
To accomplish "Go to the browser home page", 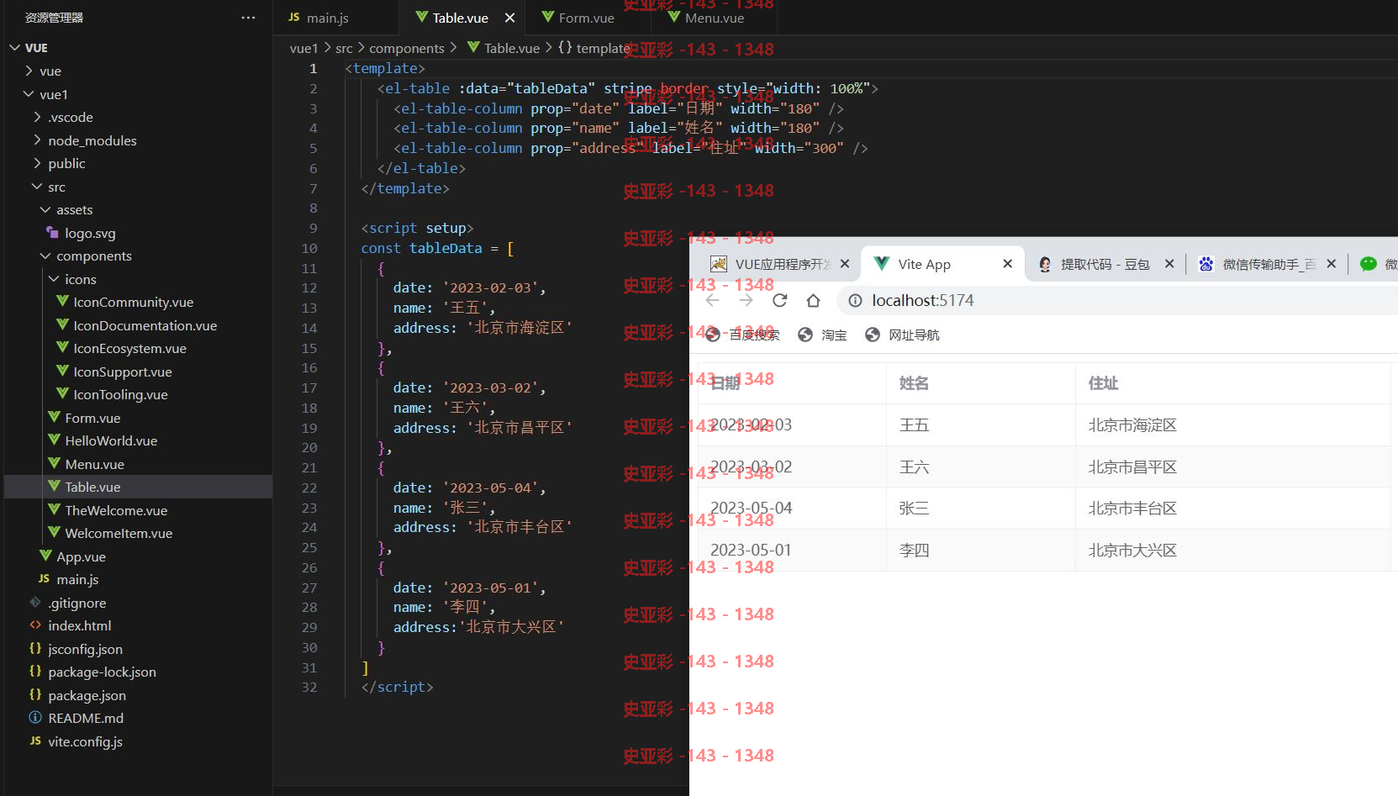I will [x=813, y=300].
